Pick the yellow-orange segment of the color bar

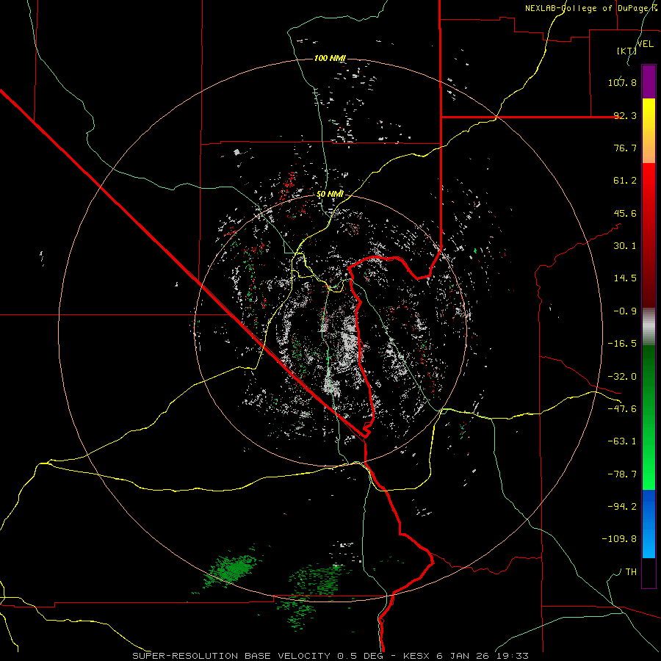point(649,131)
